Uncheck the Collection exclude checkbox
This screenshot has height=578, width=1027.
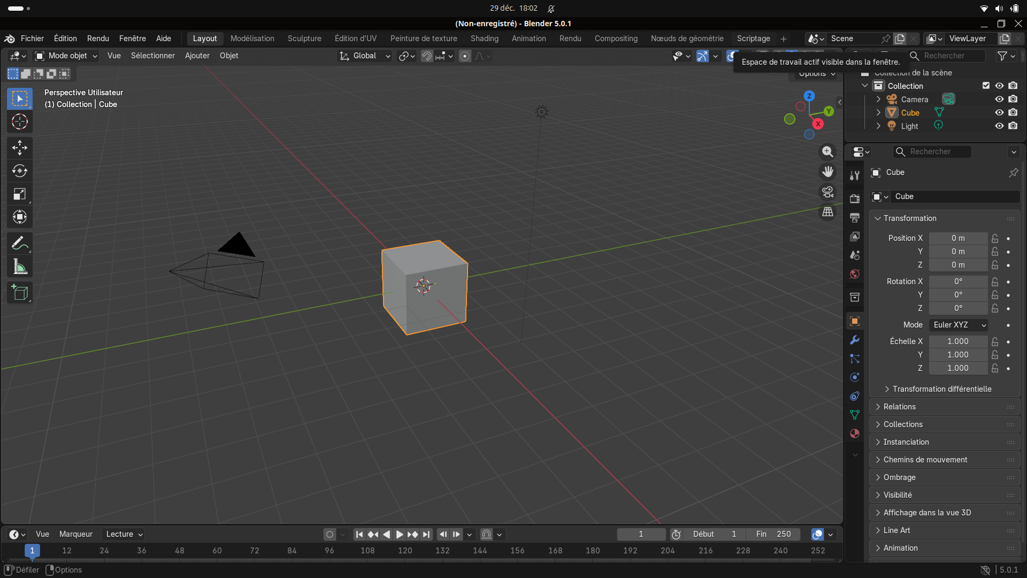tap(986, 86)
